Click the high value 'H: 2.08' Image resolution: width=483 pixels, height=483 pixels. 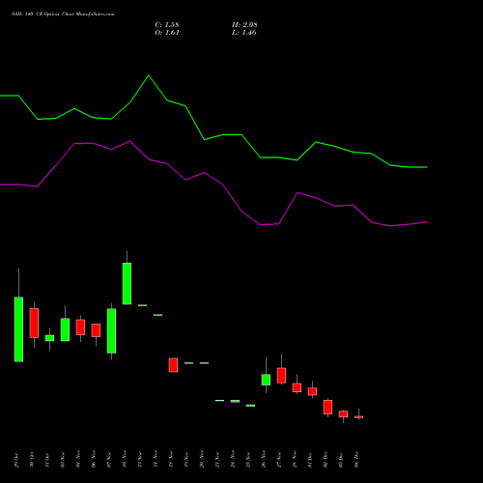click(x=244, y=25)
